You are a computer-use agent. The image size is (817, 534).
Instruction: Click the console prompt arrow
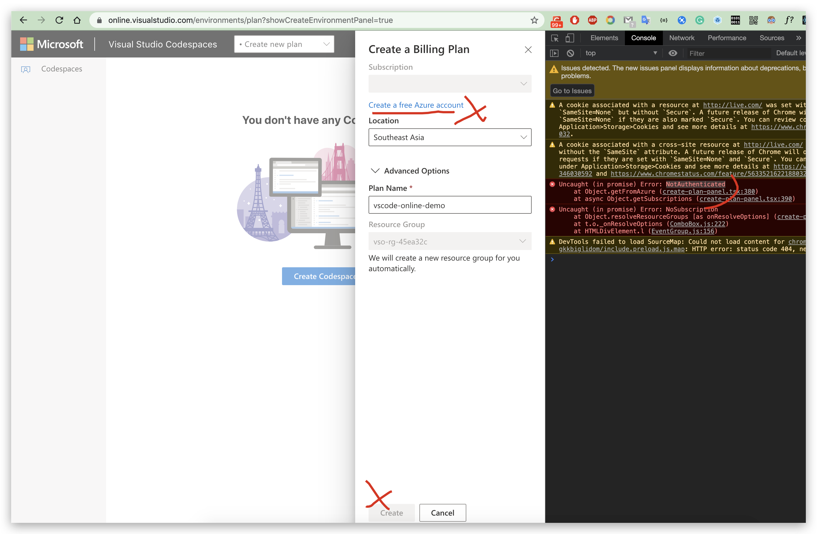pyautogui.click(x=552, y=260)
